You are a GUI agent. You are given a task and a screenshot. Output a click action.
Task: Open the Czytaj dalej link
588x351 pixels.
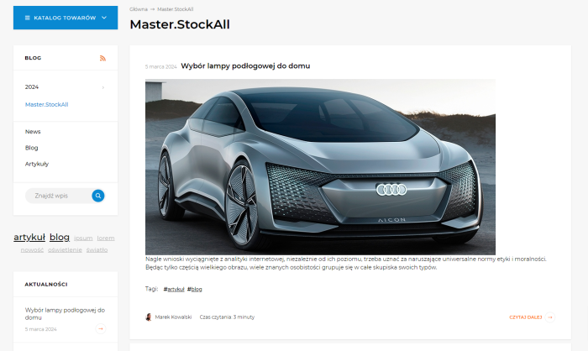[x=526, y=317]
